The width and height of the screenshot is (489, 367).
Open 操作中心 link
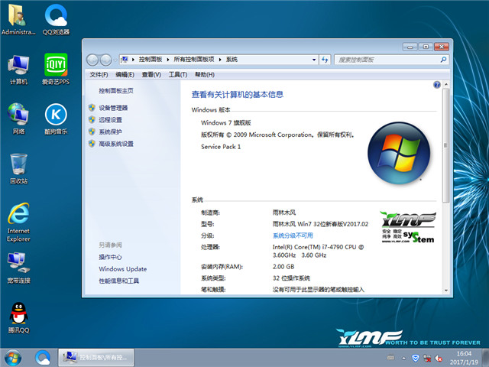coord(110,257)
